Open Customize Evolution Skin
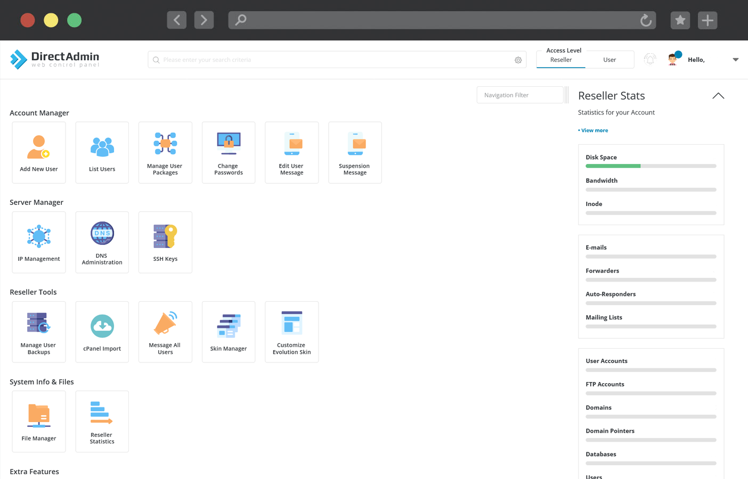This screenshot has width=748, height=479. click(x=291, y=332)
